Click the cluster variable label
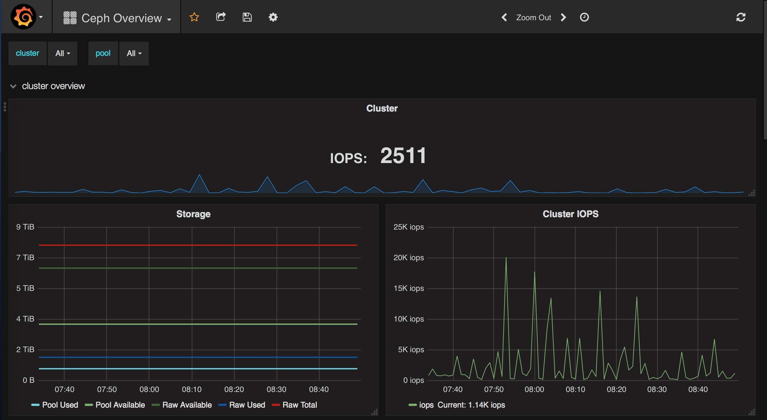This screenshot has height=420, width=767. coord(27,53)
